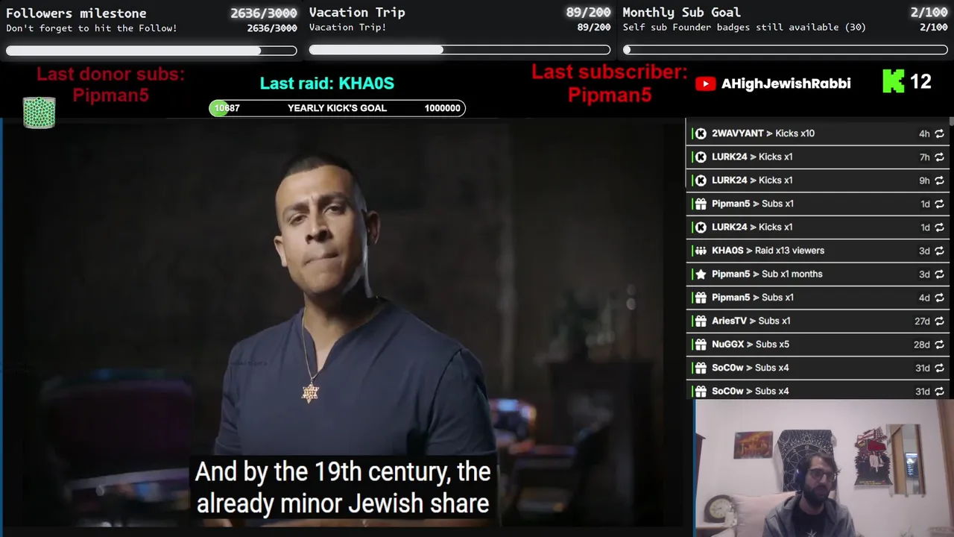Click the gift icon beside AriesTV
This screenshot has width=954, height=537.
[701, 321]
